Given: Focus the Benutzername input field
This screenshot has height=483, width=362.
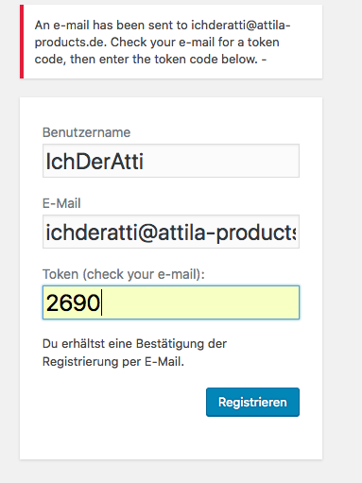Looking at the screenshot, I should [171, 161].
